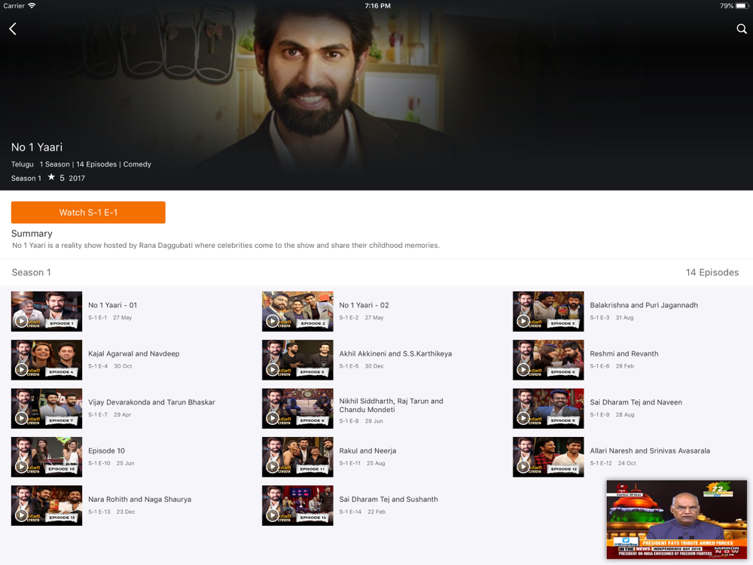Tap the star rating icon
Image resolution: width=753 pixels, height=565 pixels.
pyautogui.click(x=51, y=177)
